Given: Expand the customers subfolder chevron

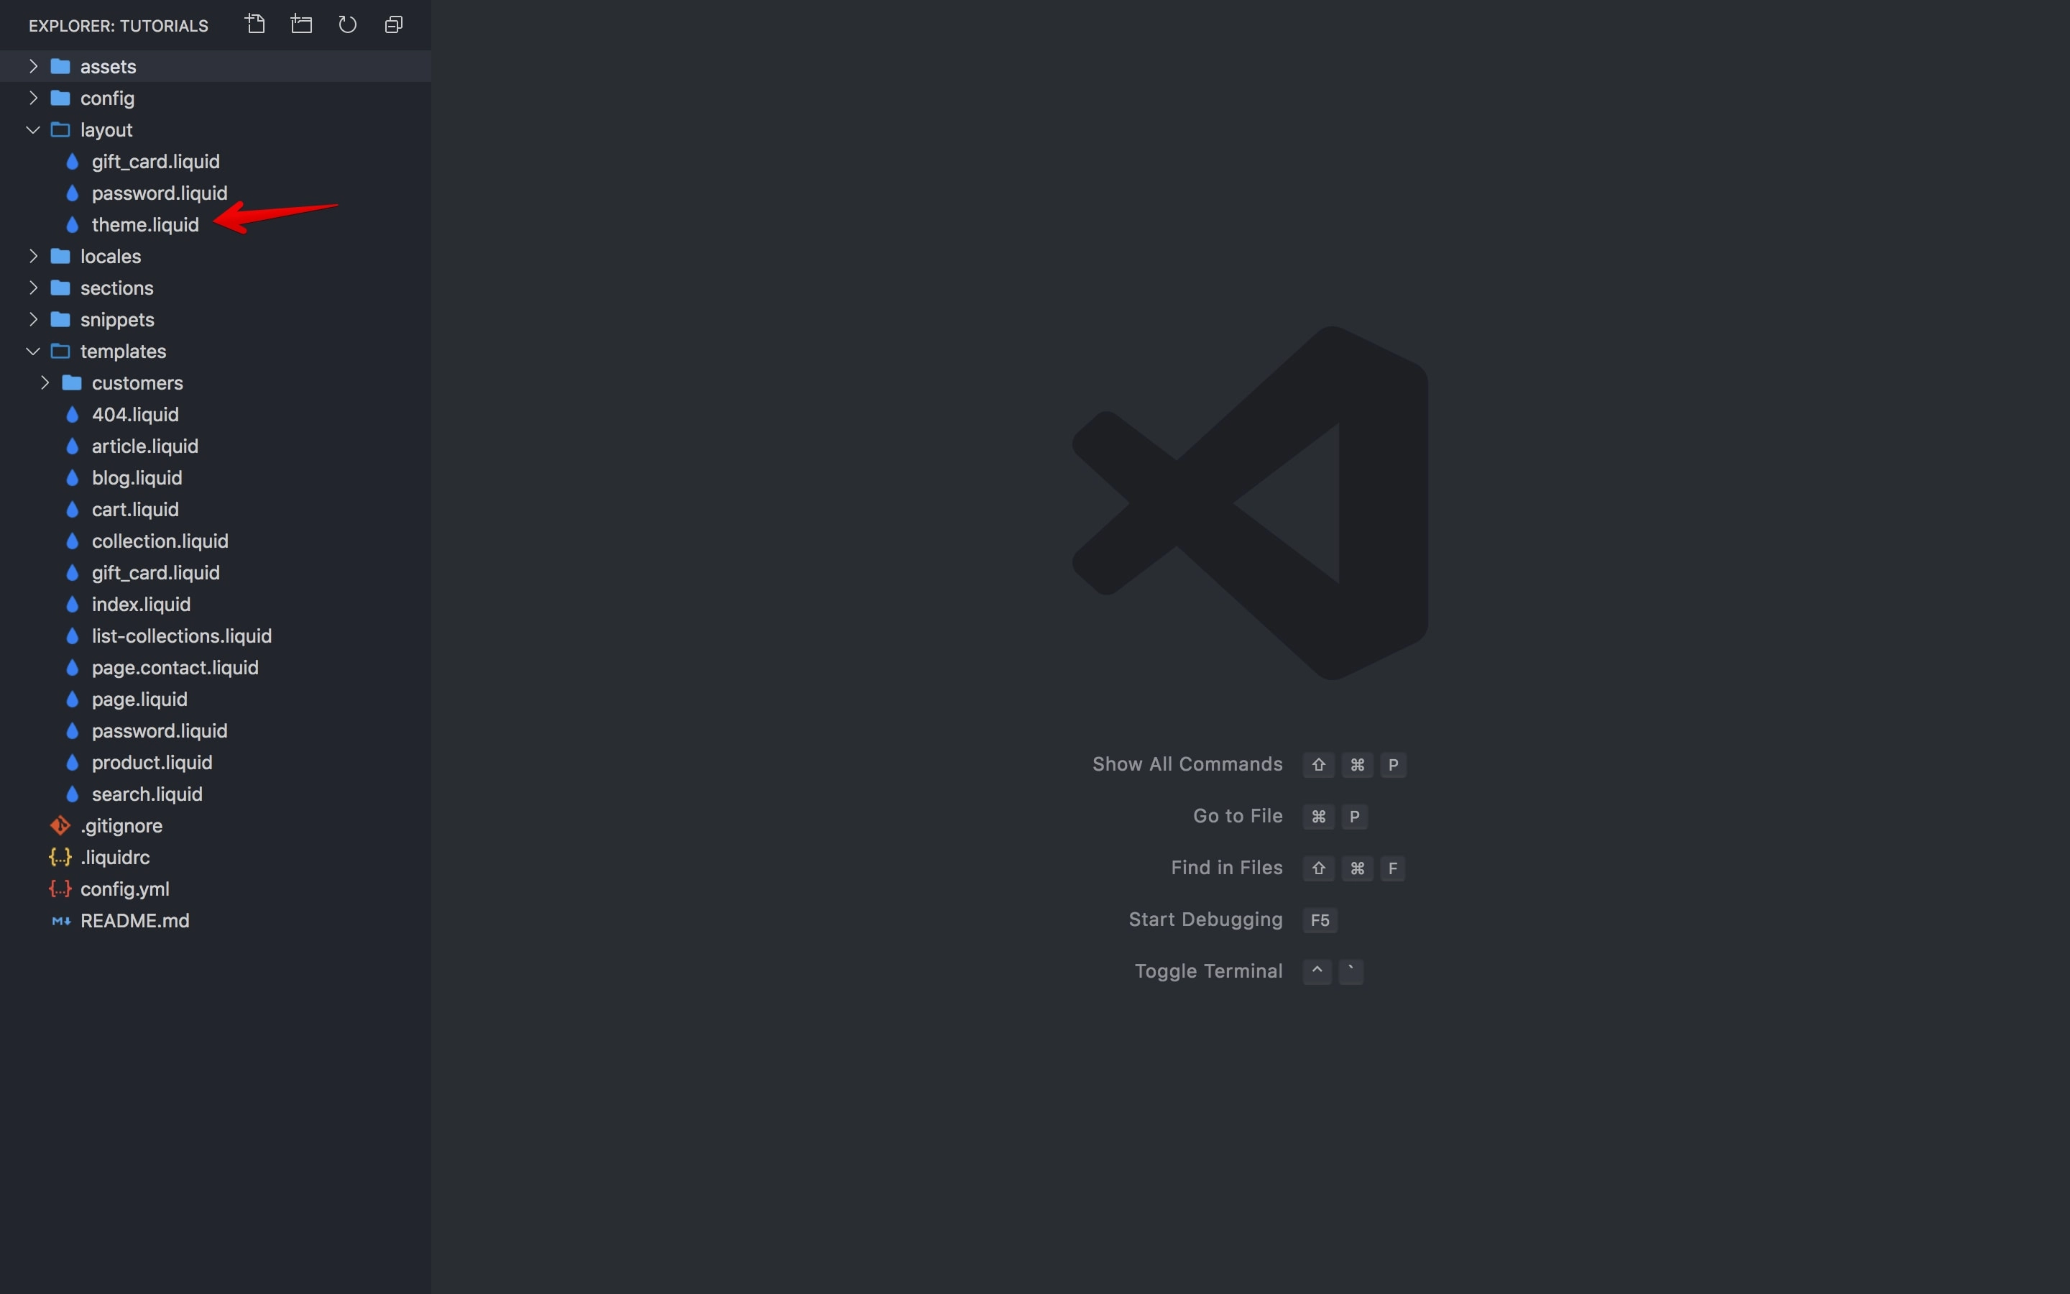Looking at the screenshot, I should click(45, 382).
